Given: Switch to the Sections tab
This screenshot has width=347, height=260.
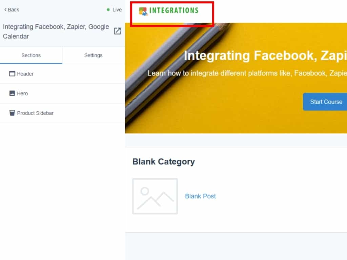Looking at the screenshot, I should [31, 55].
